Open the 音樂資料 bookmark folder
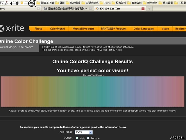This screenshot has height=140, width=186. click(135, 3)
